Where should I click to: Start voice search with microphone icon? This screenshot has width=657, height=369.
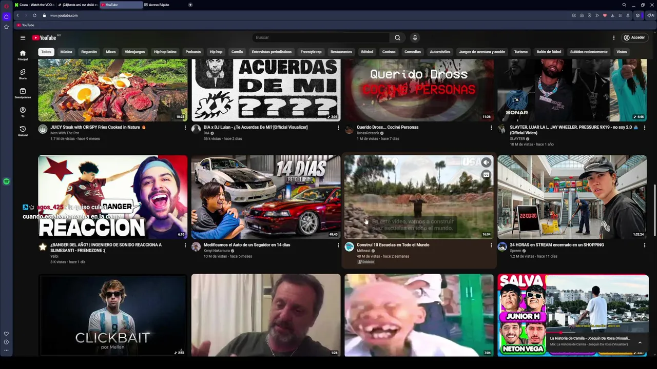click(415, 37)
